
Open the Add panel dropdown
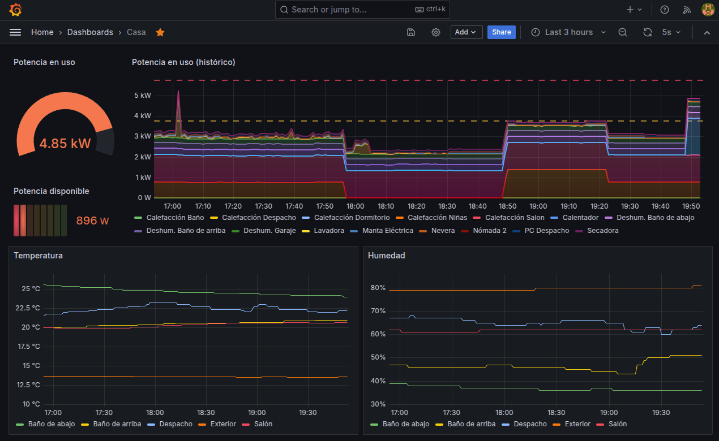pyautogui.click(x=467, y=32)
